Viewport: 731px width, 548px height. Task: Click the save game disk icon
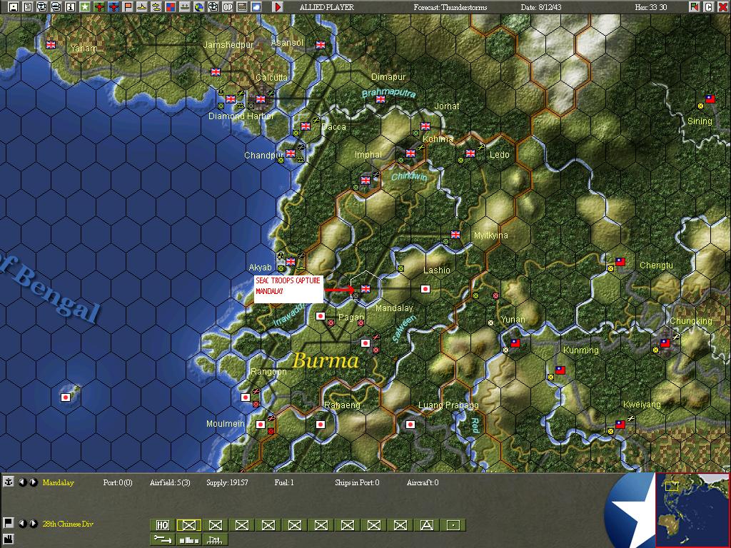pos(14,6)
